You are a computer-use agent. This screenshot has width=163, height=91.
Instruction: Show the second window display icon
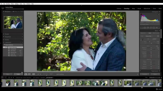tap(6, 78)
